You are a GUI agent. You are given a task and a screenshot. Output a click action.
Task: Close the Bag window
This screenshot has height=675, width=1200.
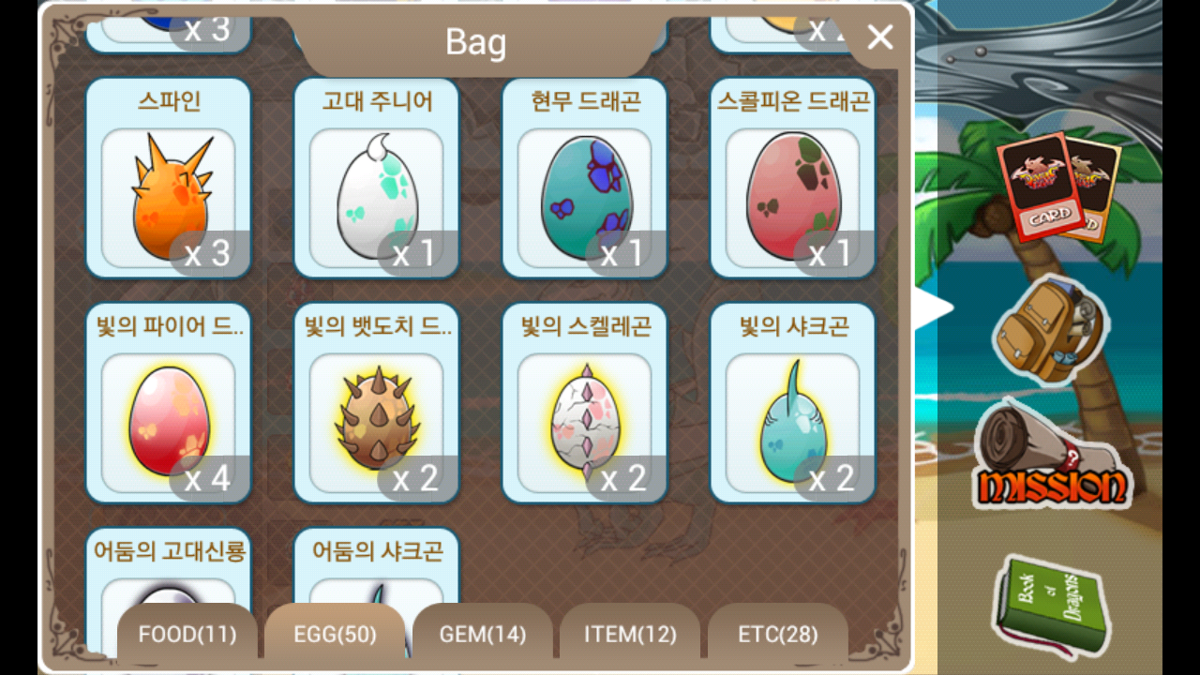click(x=879, y=37)
